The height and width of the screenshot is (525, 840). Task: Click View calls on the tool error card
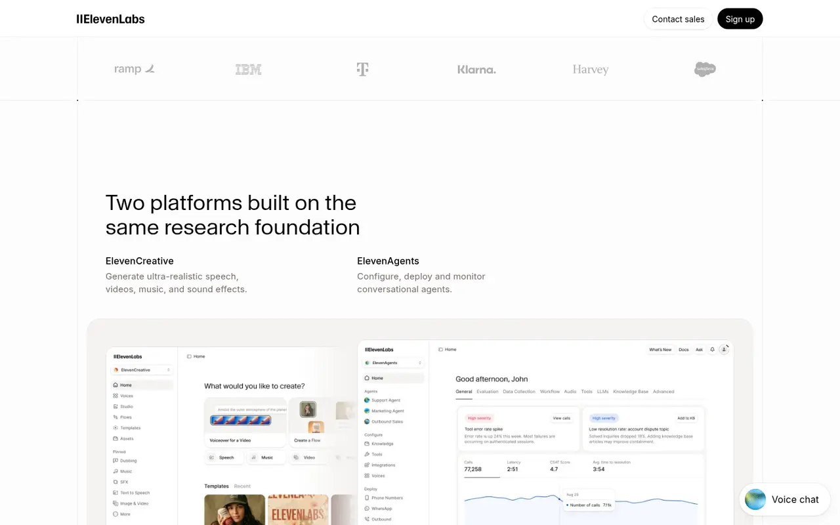click(x=562, y=418)
